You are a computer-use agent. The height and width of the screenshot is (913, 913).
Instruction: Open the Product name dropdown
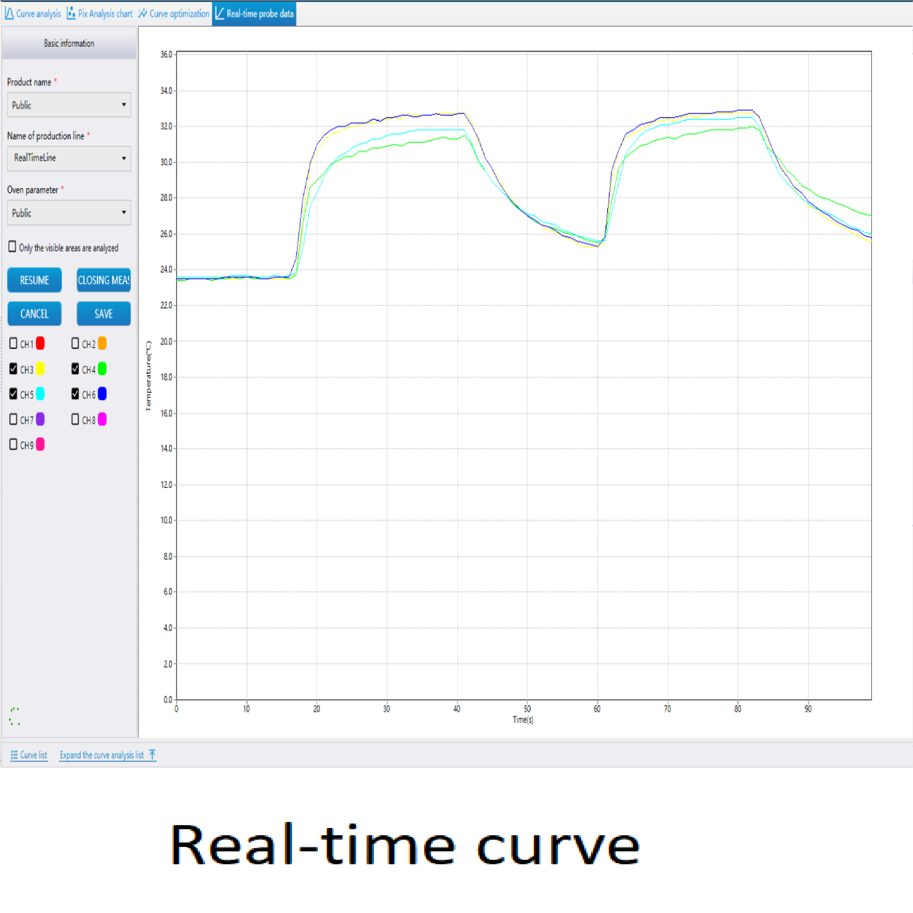point(69,105)
